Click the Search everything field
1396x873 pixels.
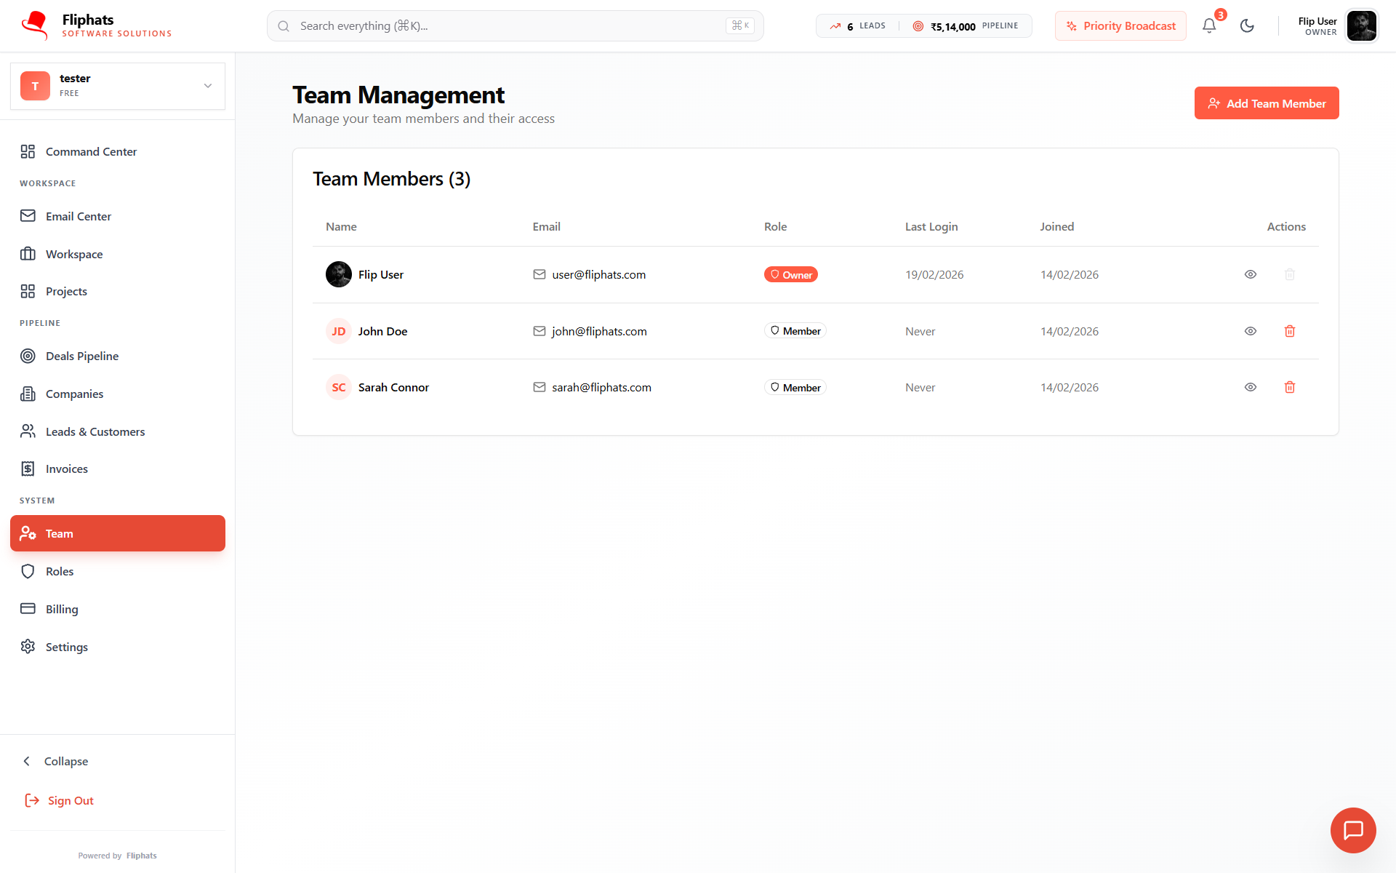pyautogui.click(x=509, y=26)
